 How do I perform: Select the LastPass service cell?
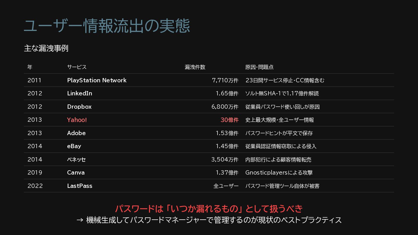coord(80,186)
